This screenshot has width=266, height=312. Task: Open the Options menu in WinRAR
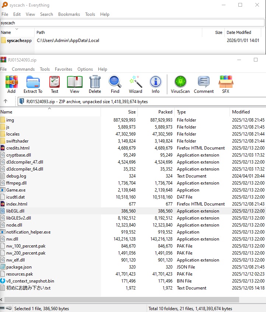(x=85, y=69)
